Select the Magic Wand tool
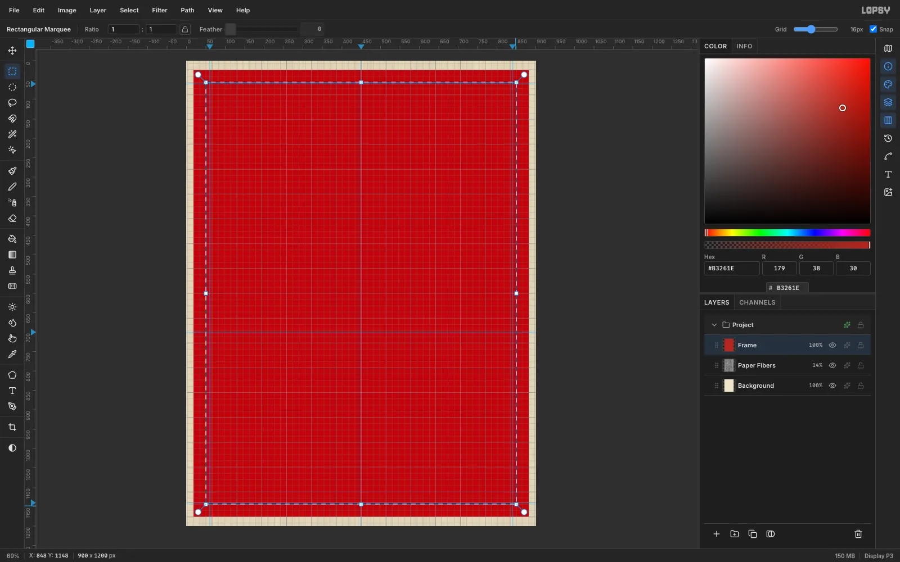Viewport: 900px width, 562px height. coord(12,134)
